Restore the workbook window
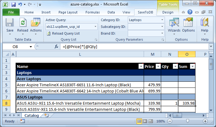 [x=203, y=12]
